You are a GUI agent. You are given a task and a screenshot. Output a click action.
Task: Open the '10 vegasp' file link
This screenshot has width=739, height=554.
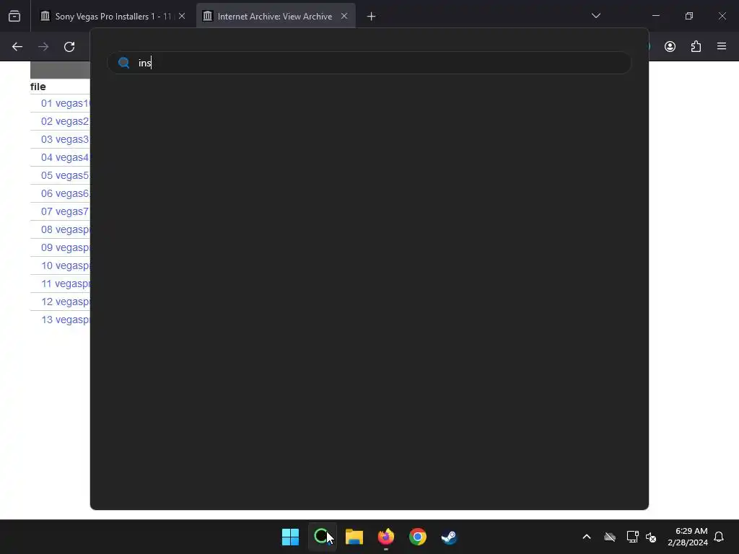click(65, 265)
